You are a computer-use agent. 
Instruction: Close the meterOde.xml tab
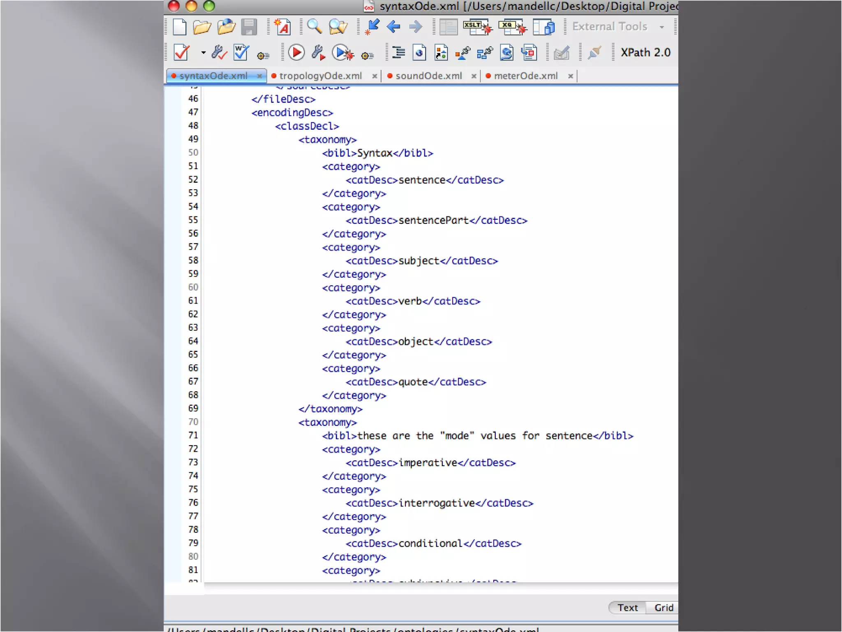tap(570, 76)
